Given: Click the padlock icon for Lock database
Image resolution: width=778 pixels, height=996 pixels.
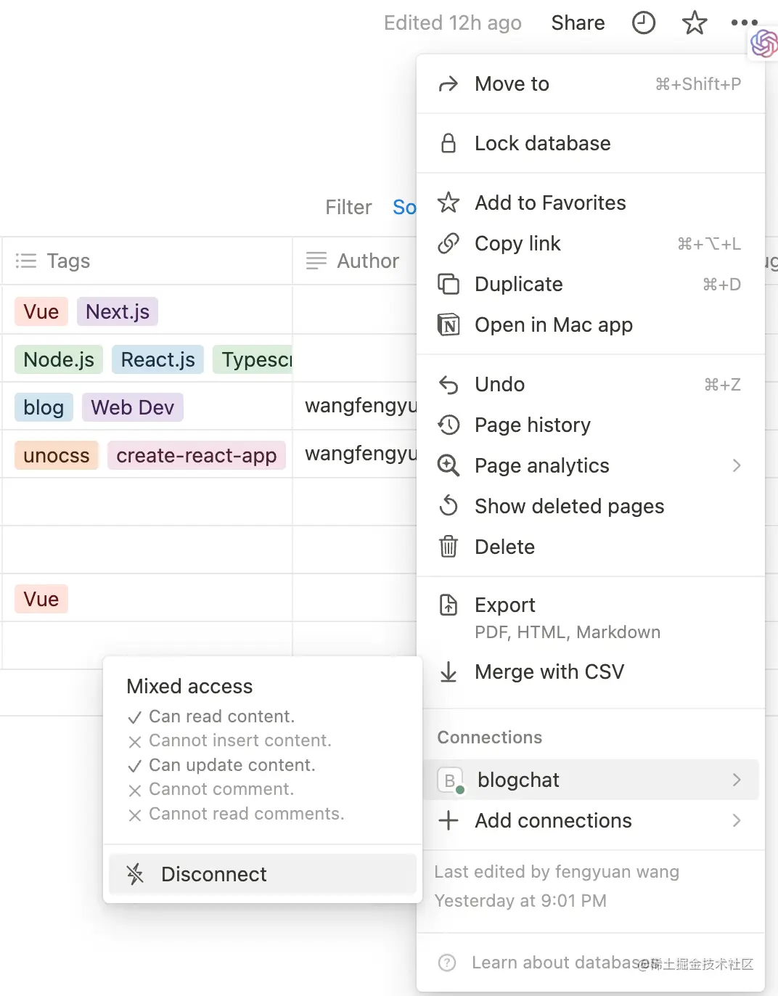Looking at the screenshot, I should [449, 143].
